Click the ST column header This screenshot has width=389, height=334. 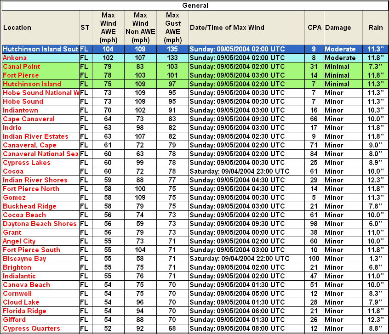pos(86,28)
